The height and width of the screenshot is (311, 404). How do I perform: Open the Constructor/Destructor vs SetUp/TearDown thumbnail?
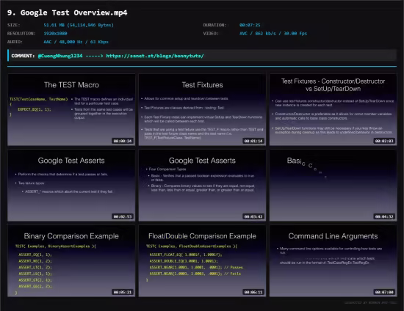[333, 110]
